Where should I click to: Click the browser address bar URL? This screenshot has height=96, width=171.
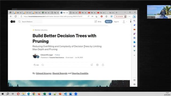pyautogui.click(x=53, y=17)
